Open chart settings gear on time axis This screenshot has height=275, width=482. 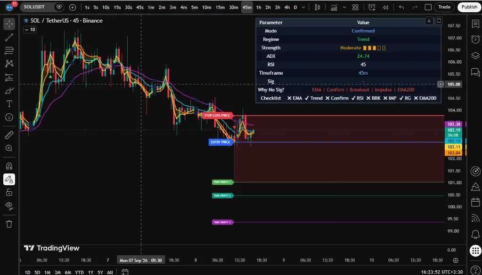tap(456, 260)
